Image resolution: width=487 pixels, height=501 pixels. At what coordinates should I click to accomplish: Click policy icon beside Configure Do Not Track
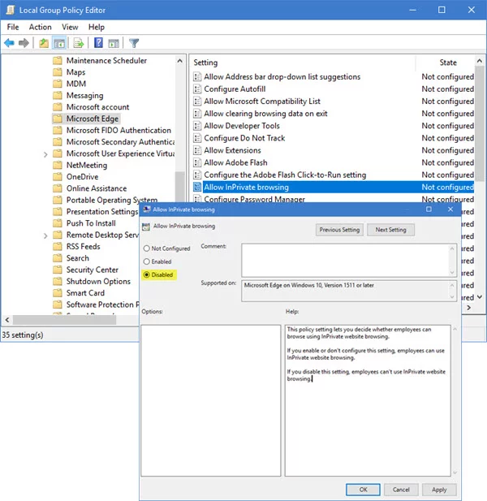[197, 138]
